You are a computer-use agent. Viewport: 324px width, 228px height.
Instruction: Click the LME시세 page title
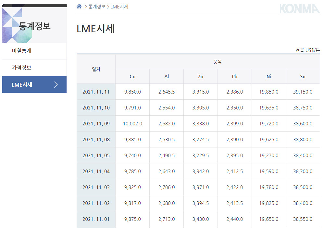tap(95, 29)
